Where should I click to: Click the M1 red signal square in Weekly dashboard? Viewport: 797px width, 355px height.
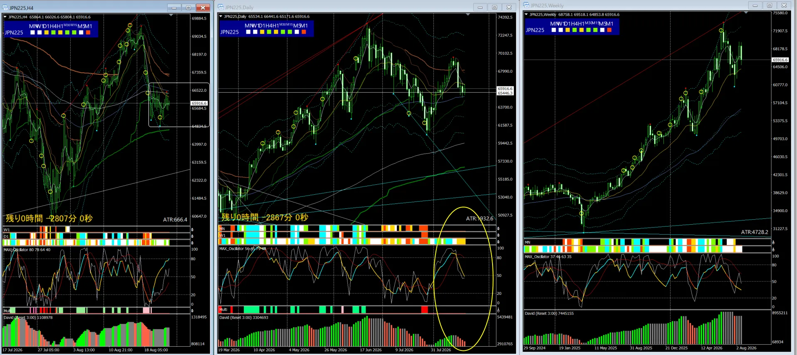point(609,30)
